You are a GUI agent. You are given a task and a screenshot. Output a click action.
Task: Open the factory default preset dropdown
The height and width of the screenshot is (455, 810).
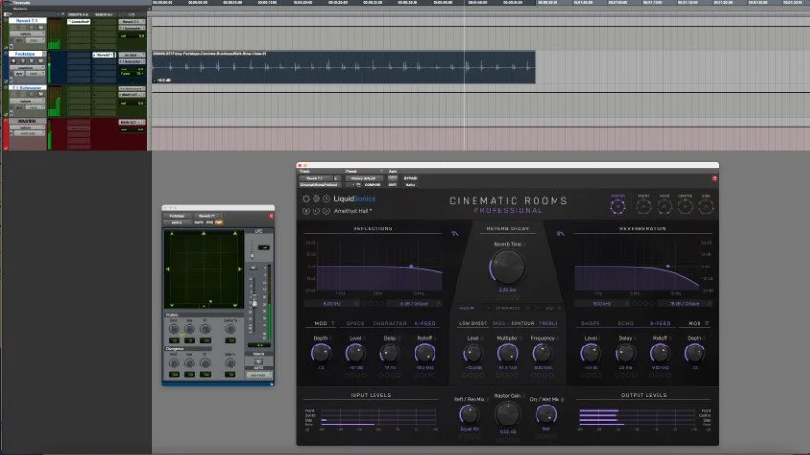364,179
